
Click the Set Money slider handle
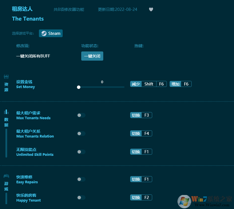(x=79, y=87)
